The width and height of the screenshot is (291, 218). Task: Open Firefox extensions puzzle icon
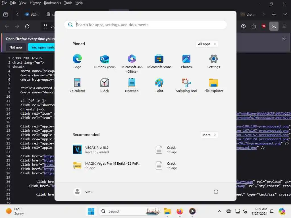(x=253, y=26)
